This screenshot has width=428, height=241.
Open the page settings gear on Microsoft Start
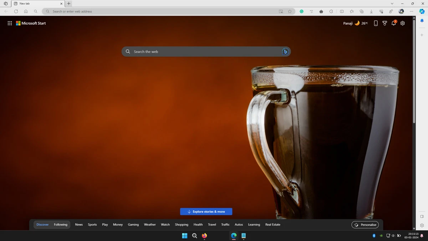click(402, 23)
